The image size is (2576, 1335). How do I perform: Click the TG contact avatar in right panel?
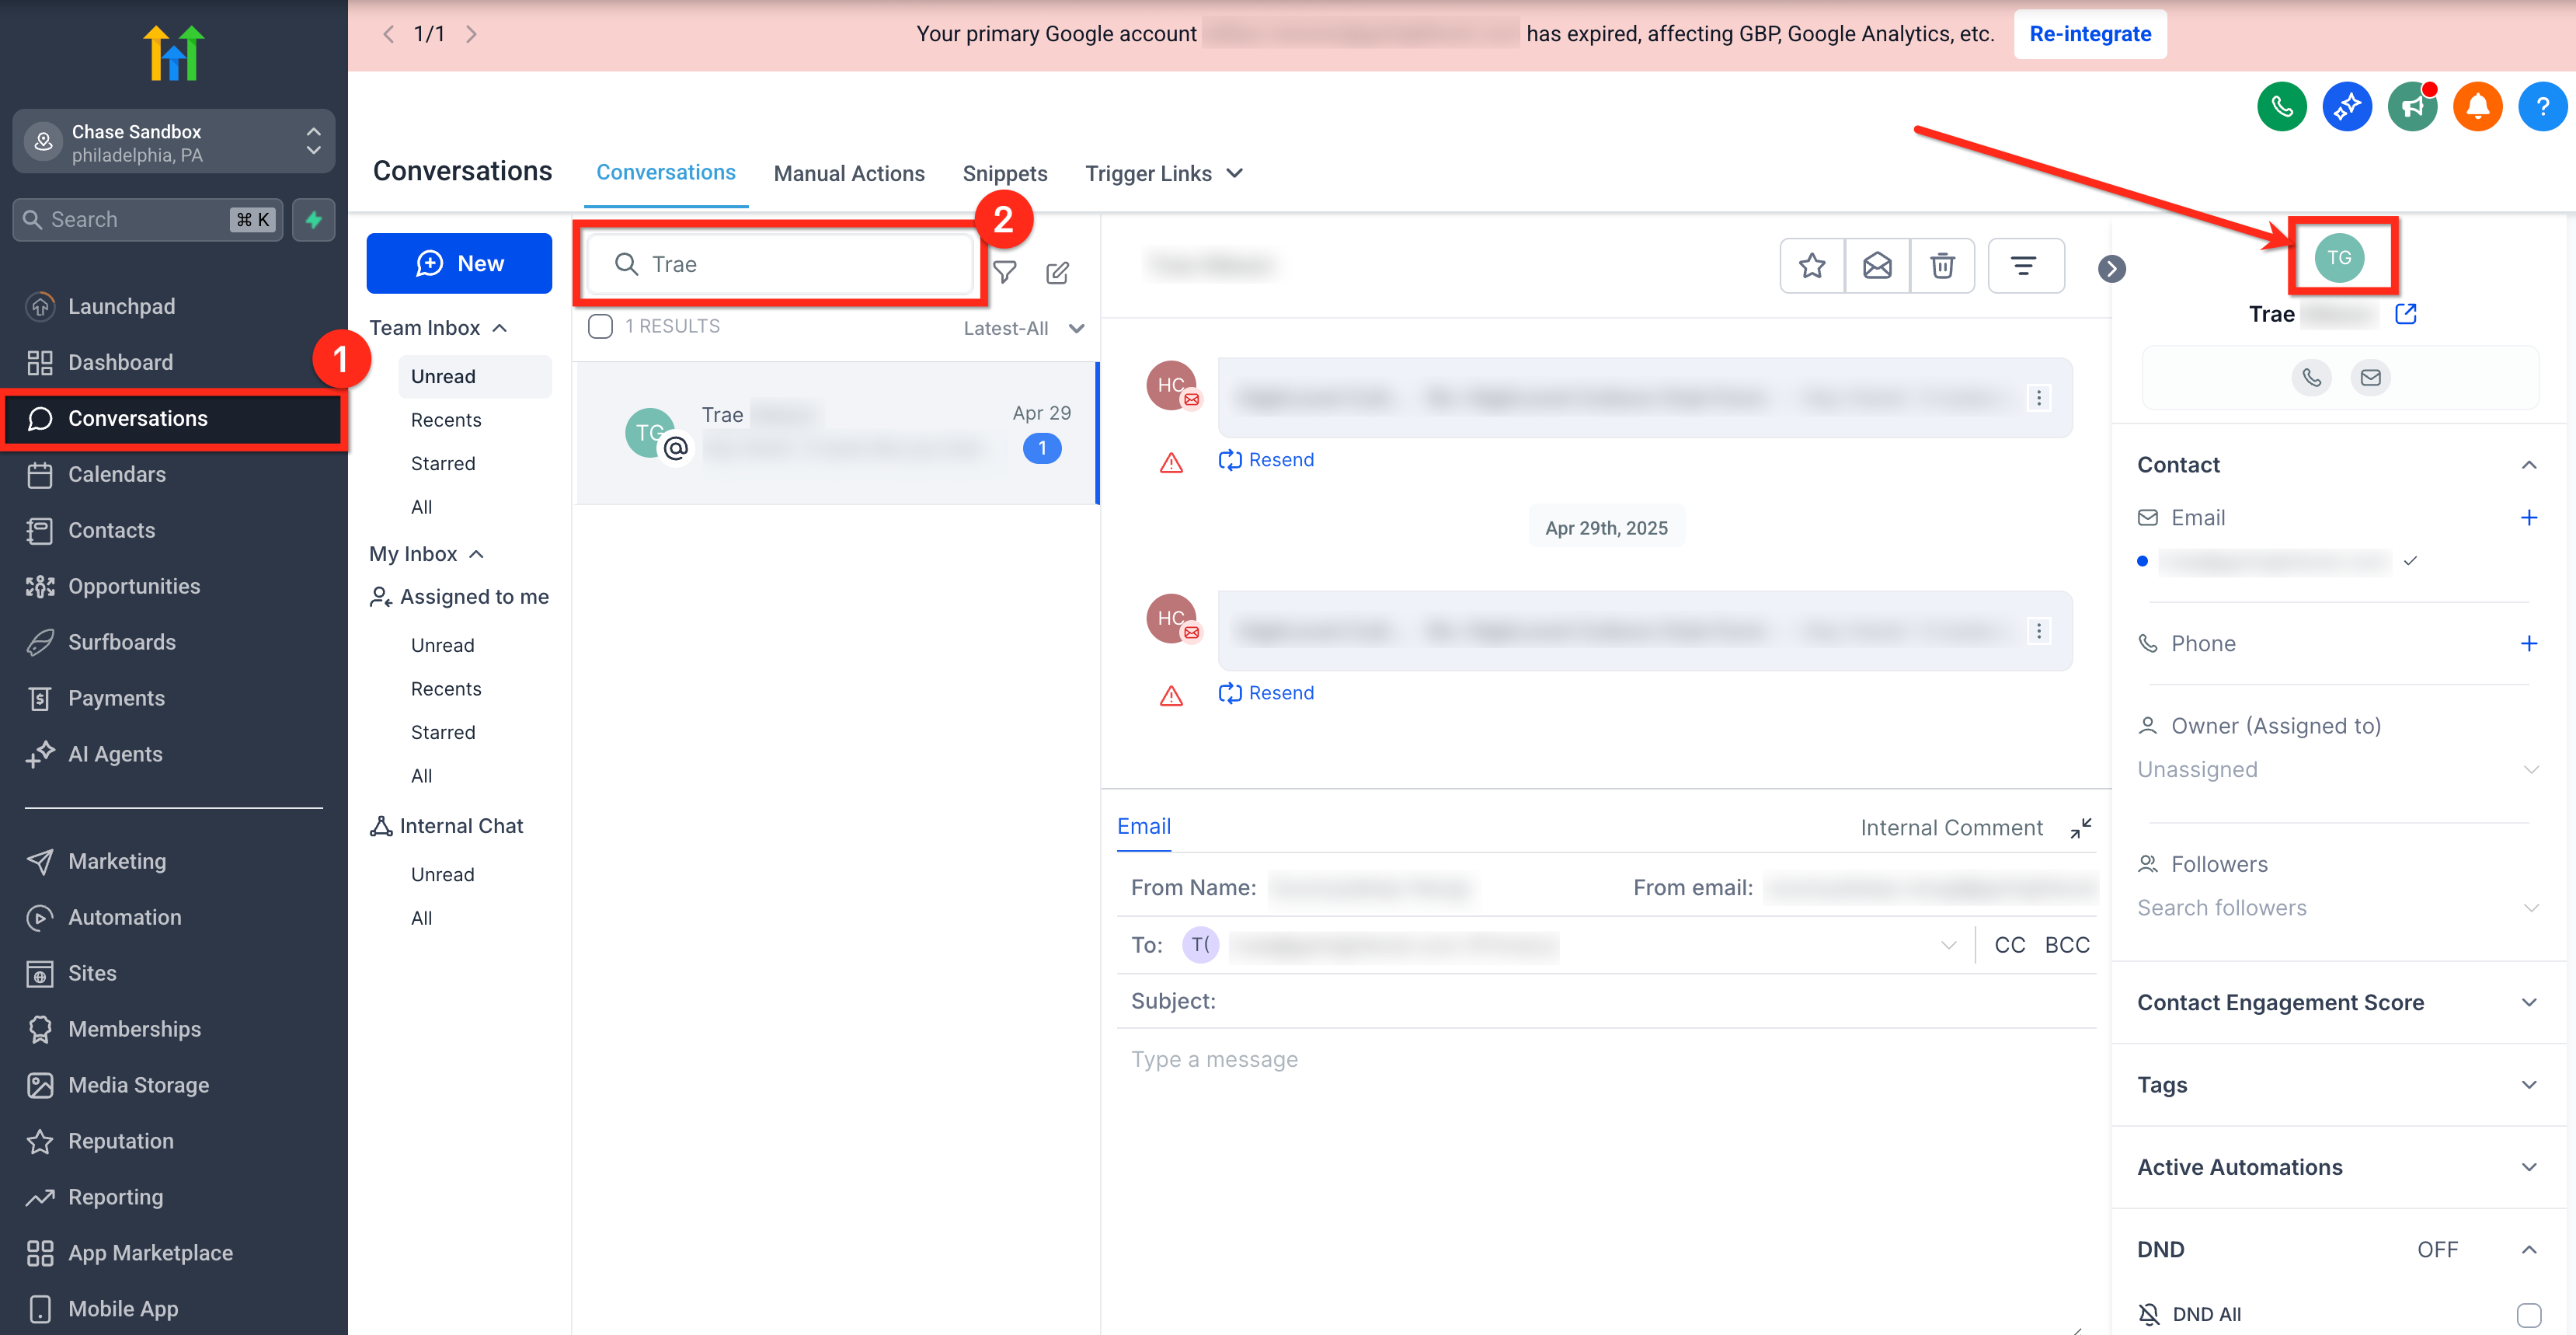(x=2338, y=258)
